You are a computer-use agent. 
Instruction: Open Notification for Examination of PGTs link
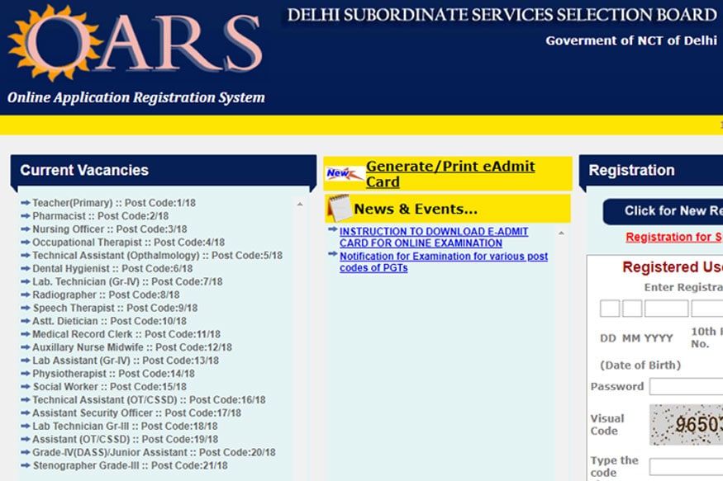tap(444, 262)
